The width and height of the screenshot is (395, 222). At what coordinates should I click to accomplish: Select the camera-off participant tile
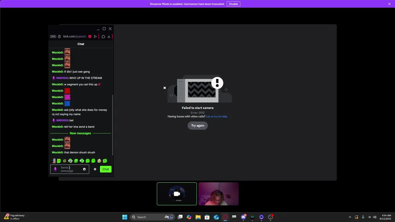tap(177, 194)
